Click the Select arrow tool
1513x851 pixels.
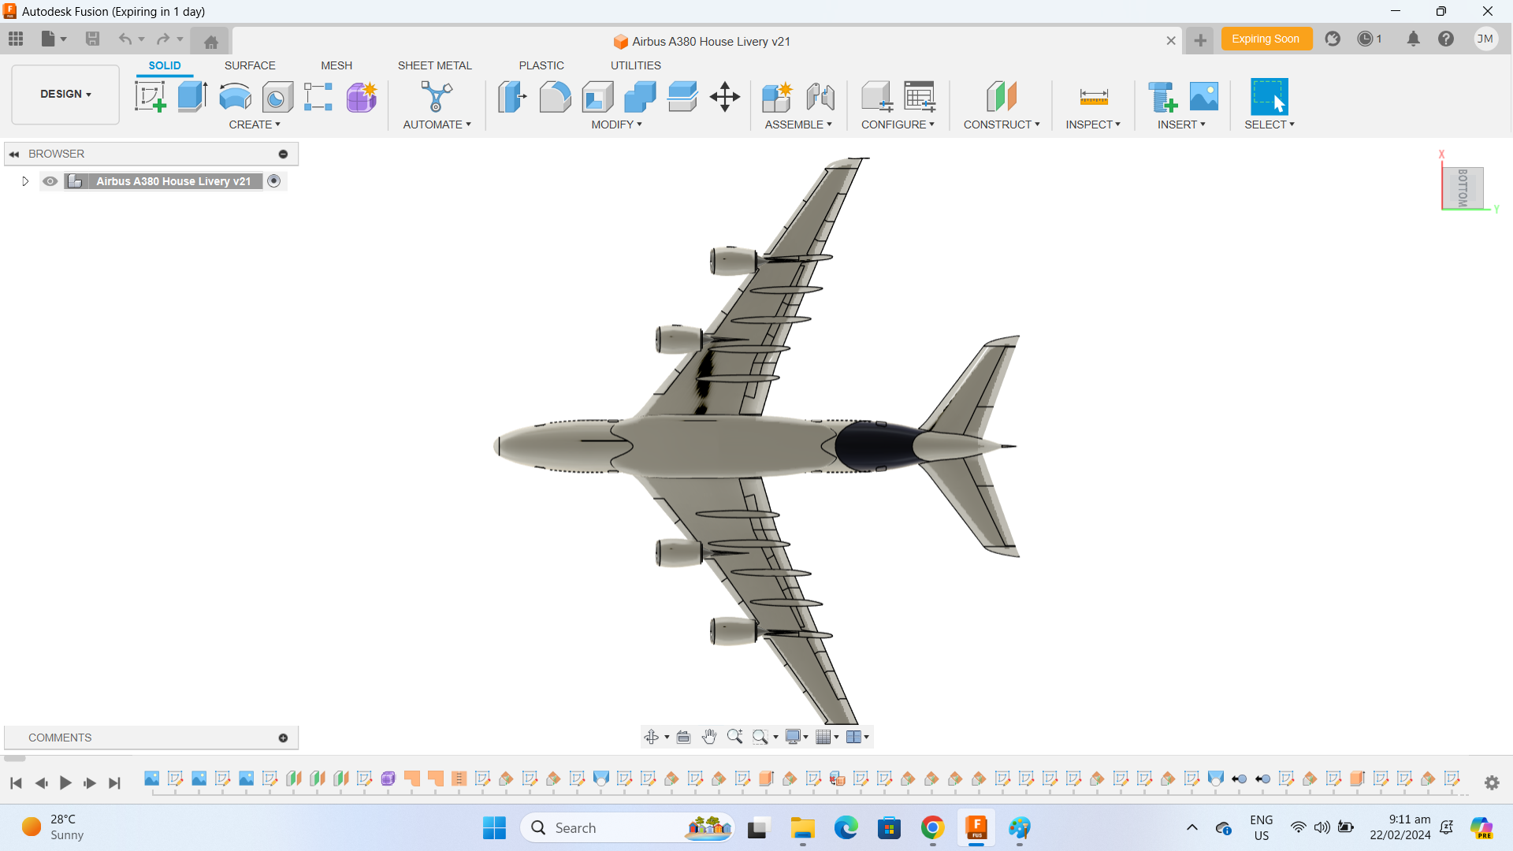[1270, 96]
